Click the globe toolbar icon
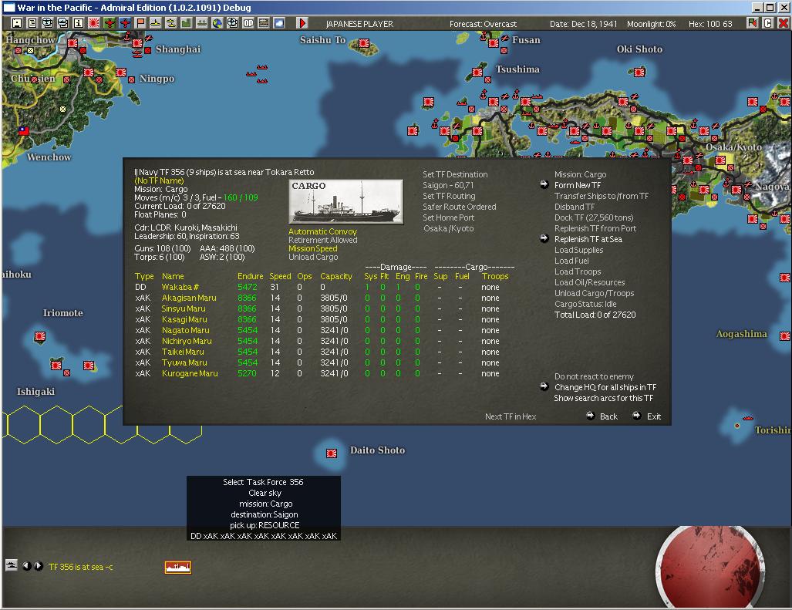Image resolution: width=792 pixels, height=610 pixels. 217,23
